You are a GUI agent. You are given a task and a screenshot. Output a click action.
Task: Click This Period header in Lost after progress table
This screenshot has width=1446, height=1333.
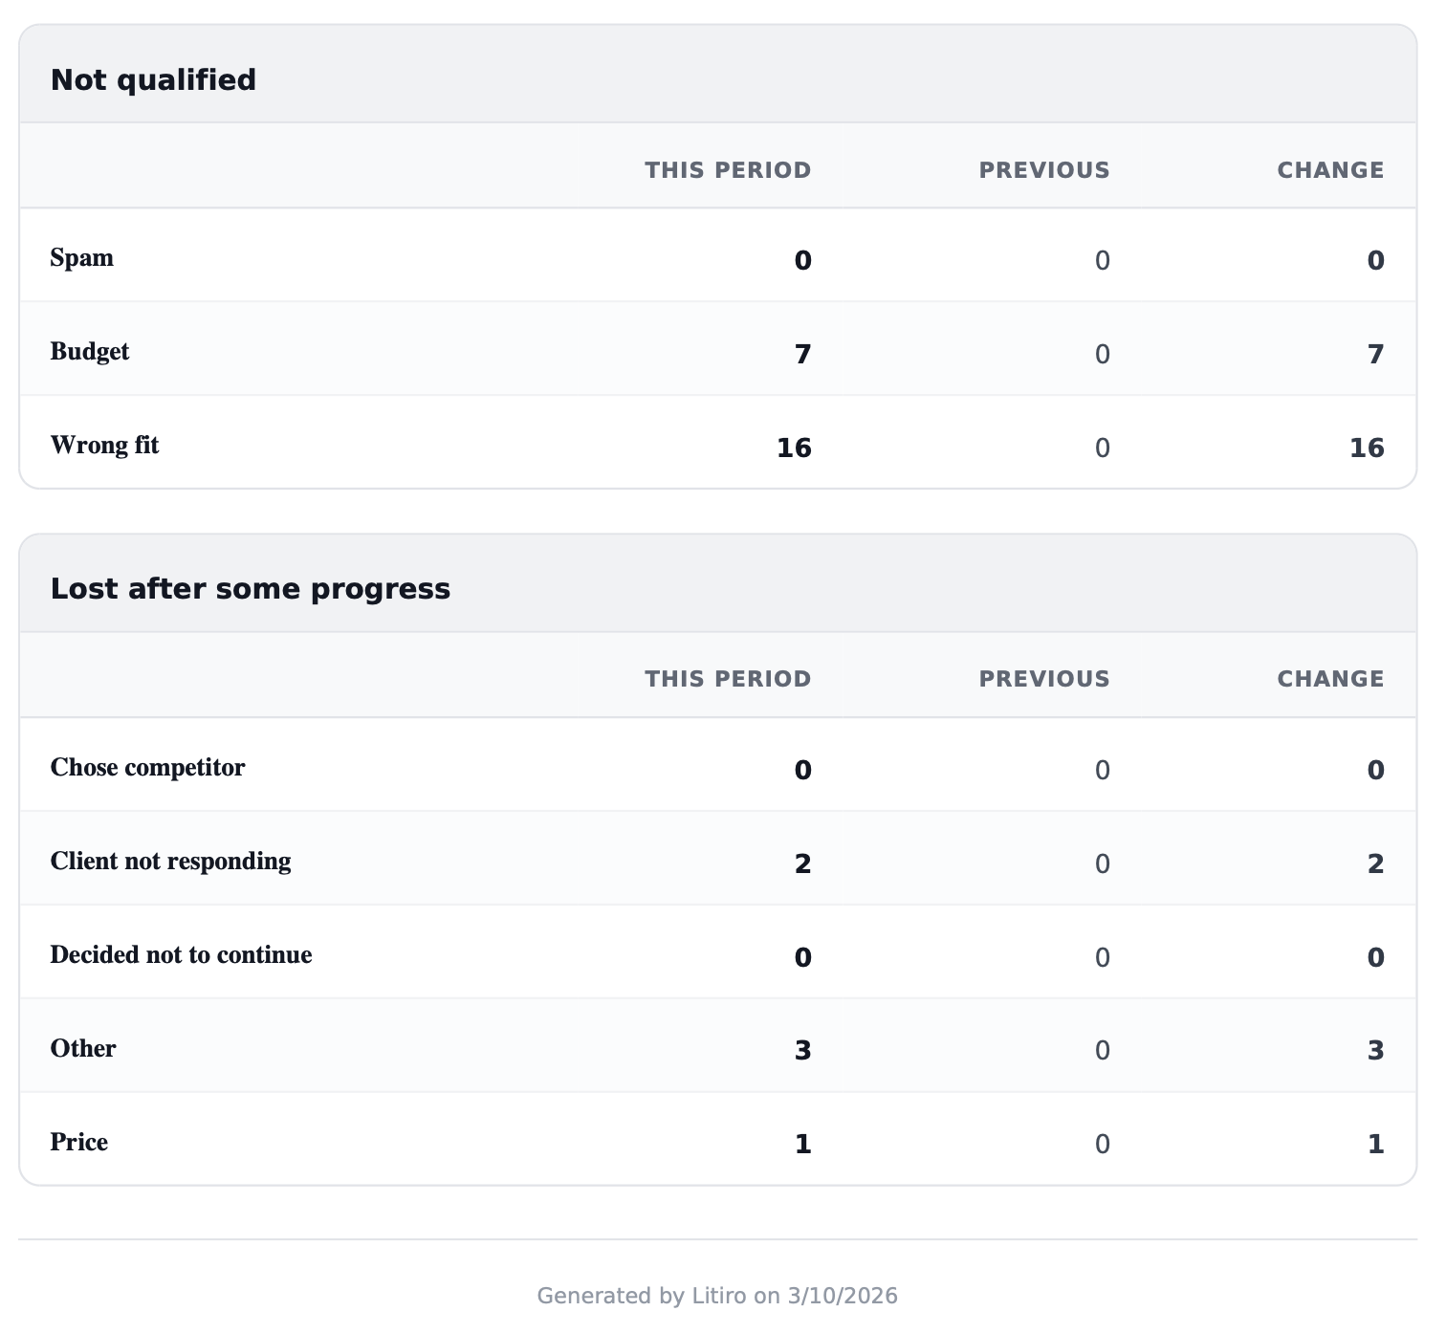(x=727, y=679)
